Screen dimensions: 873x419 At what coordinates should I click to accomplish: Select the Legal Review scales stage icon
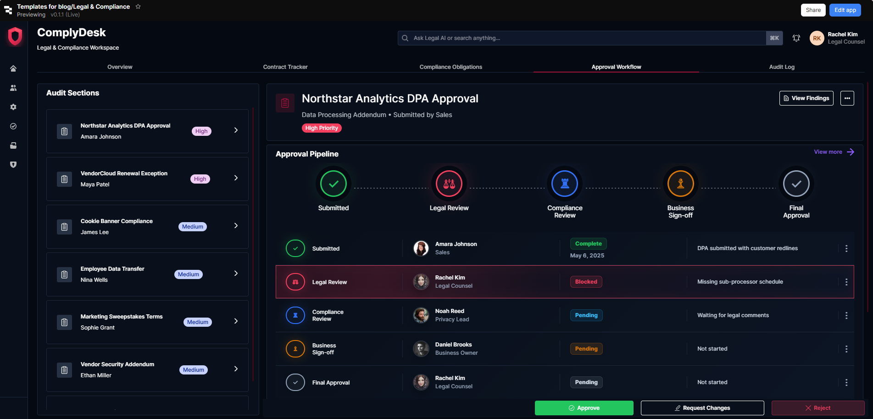[449, 184]
